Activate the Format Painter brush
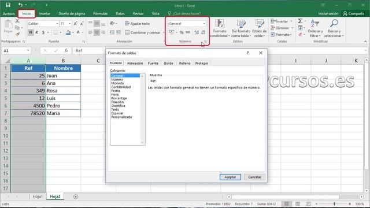The height and width of the screenshot is (208, 370). (17, 35)
